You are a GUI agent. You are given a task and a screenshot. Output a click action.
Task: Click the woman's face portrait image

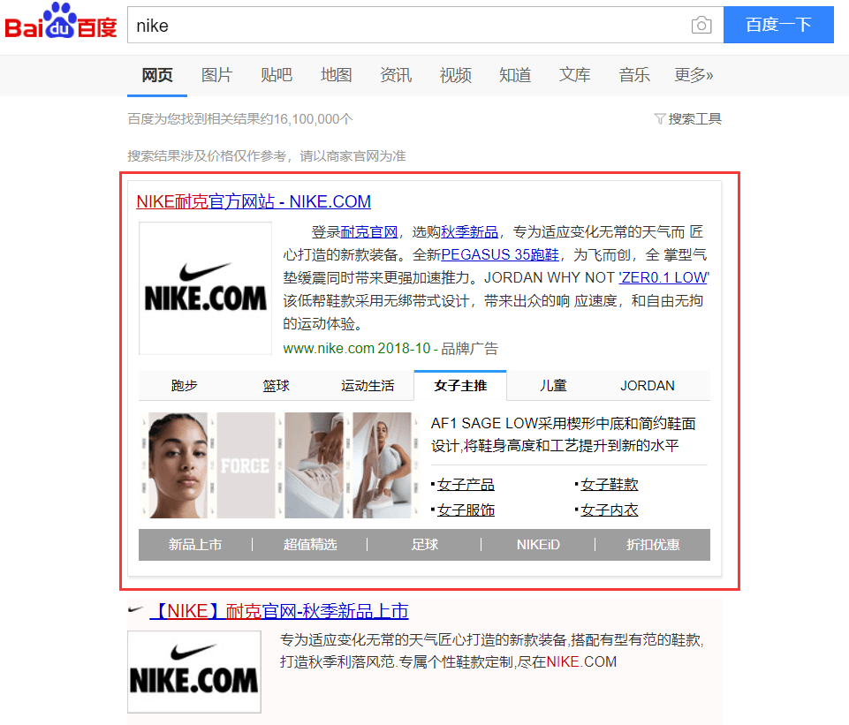(178, 465)
